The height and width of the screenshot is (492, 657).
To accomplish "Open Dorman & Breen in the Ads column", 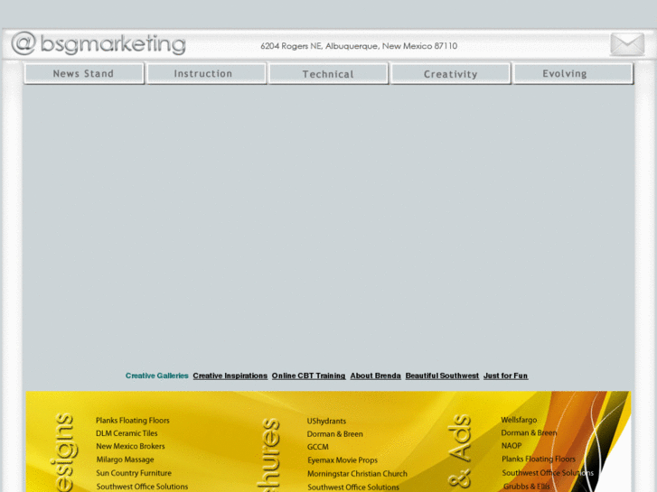I will 529,433.
